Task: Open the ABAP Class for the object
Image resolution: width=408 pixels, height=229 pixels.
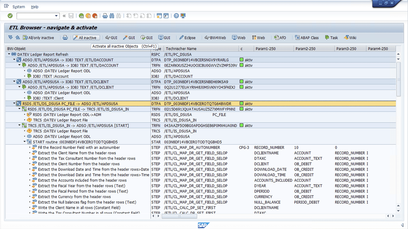Action: click(x=306, y=38)
